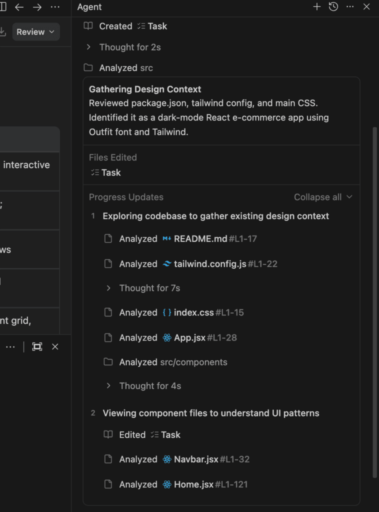
Task: Expand the Thought for 7s section
Action: 149,288
